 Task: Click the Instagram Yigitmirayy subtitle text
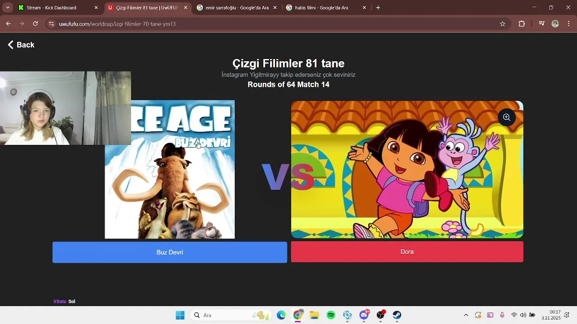(288, 75)
